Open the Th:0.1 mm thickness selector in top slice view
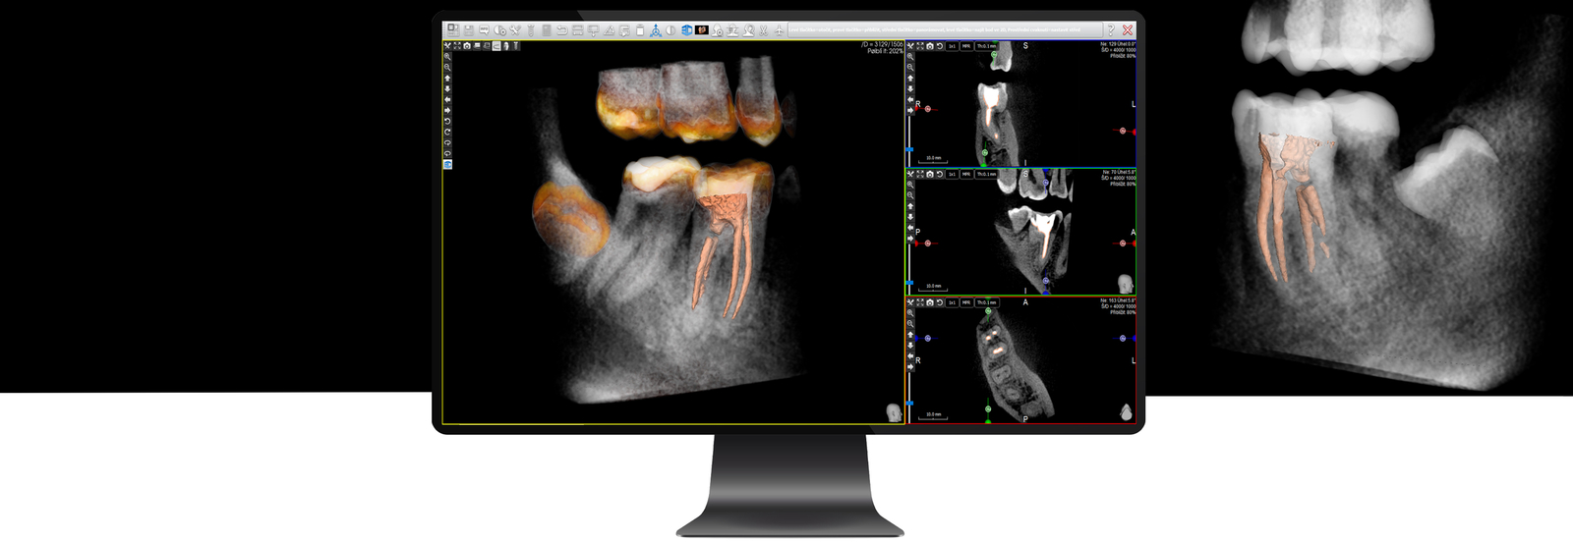Image resolution: width=1573 pixels, height=542 pixels. [x=986, y=46]
